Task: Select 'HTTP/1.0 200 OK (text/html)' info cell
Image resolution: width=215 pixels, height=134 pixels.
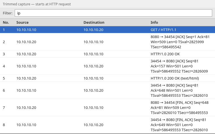Action: coord(175,78)
